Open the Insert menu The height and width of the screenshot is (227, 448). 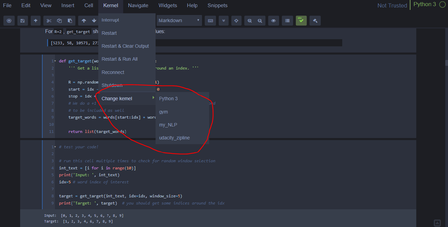(x=68, y=5)
